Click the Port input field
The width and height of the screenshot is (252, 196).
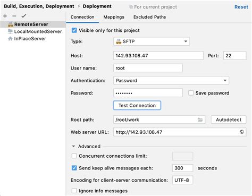coord(235,56)
